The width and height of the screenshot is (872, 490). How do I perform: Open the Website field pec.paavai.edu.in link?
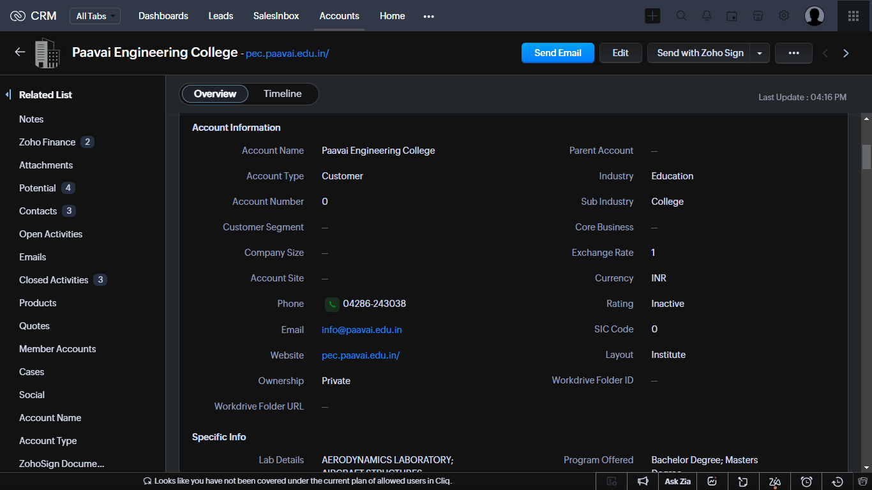click(361, 355)
